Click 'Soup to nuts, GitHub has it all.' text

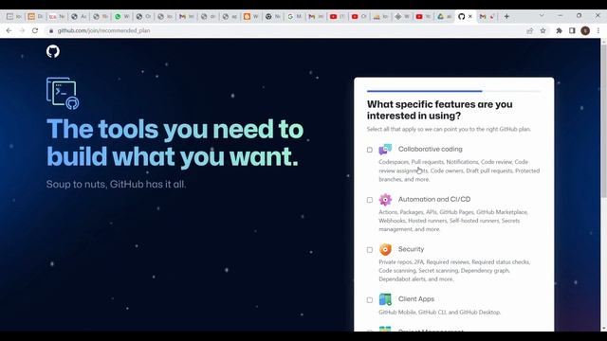116,184
